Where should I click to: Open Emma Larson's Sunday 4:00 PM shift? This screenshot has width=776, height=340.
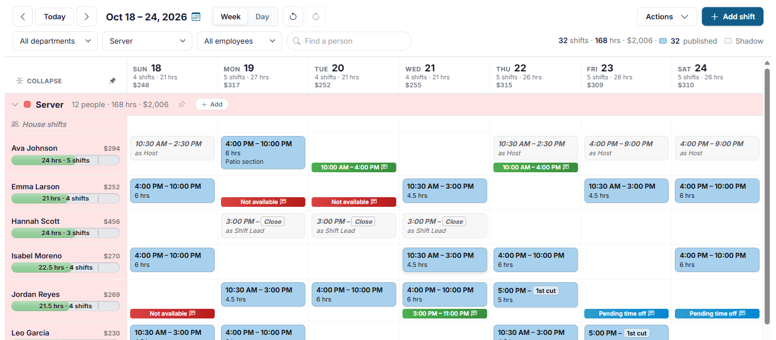click(173, 191)
